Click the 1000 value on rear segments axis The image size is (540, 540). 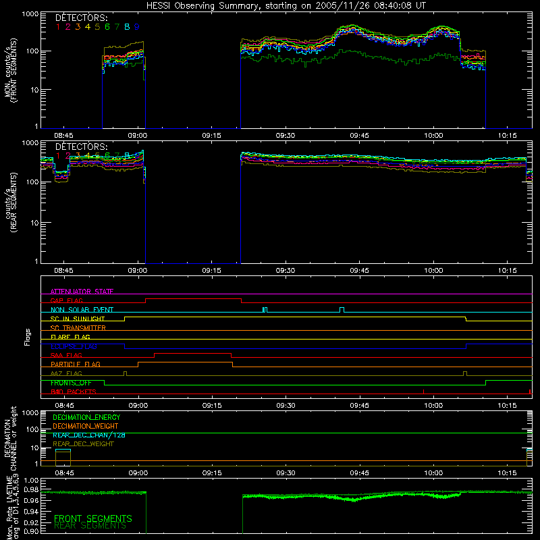click(30, 143)
